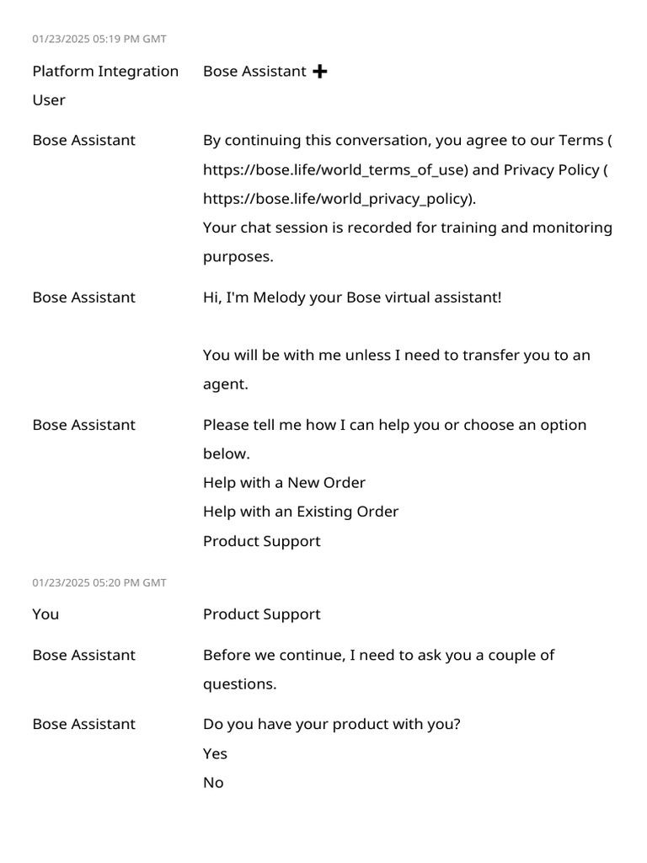Screen dimensions: 647x863
Task: Click the 05:19 PM GMT timestamp
Action: point(99,39)
